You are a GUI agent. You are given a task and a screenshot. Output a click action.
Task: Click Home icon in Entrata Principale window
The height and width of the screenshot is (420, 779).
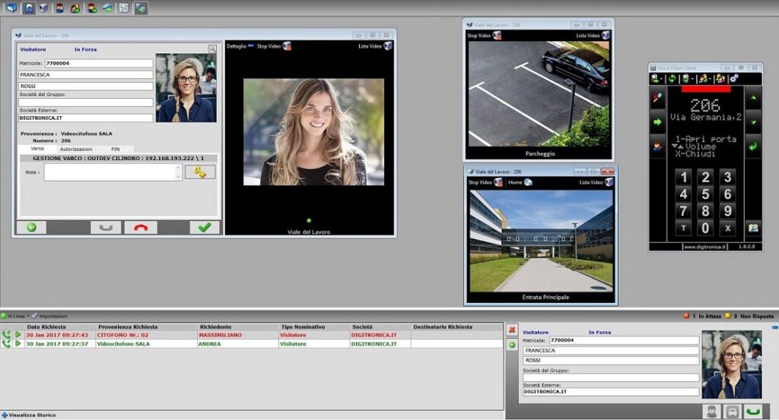click(x=527, y=182)
